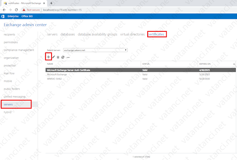Open organization section

11,58
